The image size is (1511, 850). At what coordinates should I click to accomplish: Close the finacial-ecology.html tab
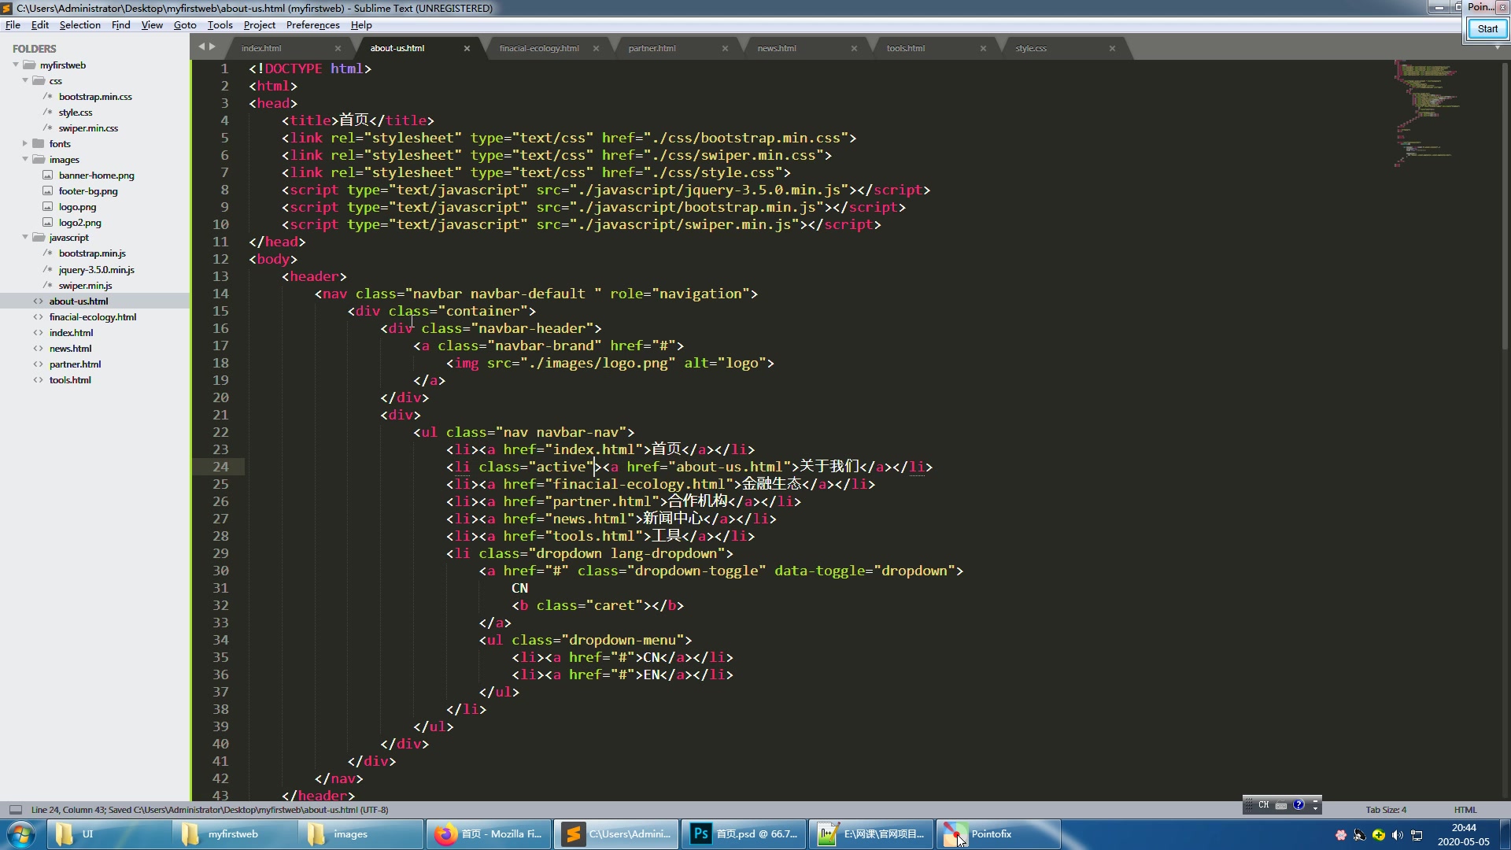596,48
